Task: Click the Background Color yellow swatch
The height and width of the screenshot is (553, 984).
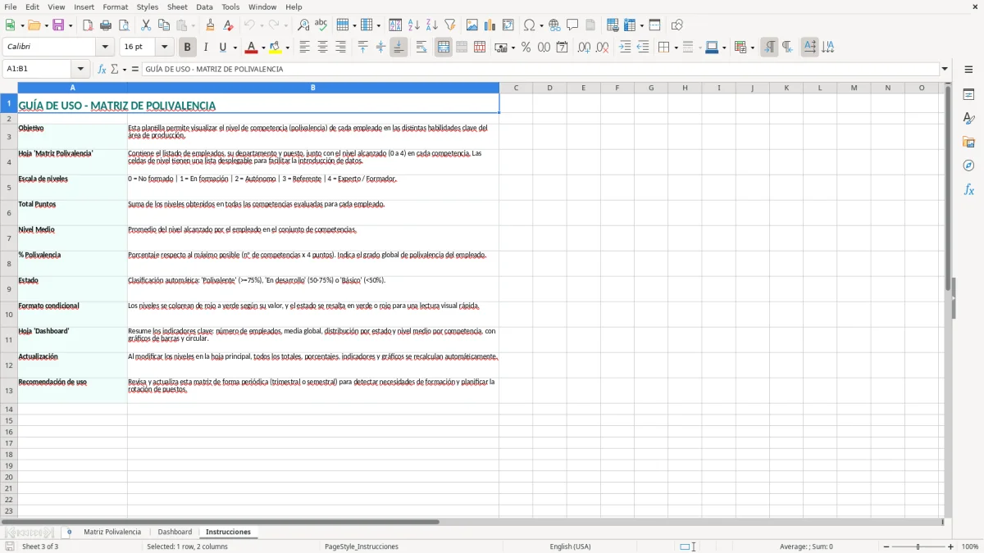Action: click(276, 48)
